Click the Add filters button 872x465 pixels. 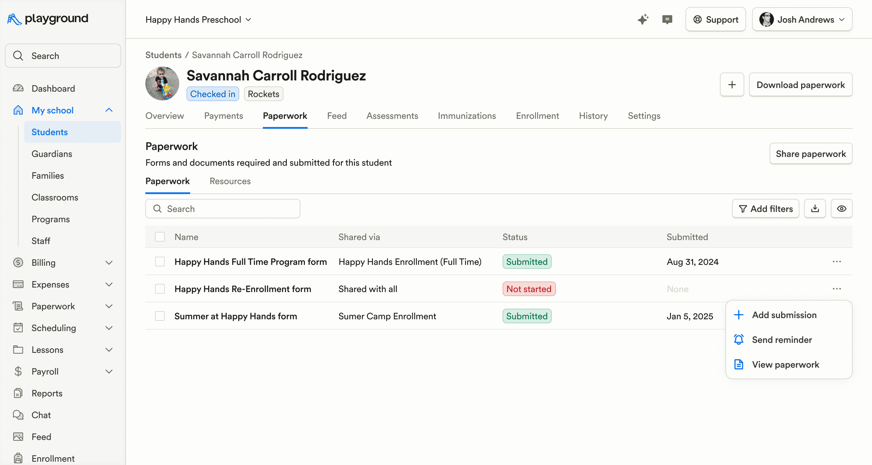[765, 209]
